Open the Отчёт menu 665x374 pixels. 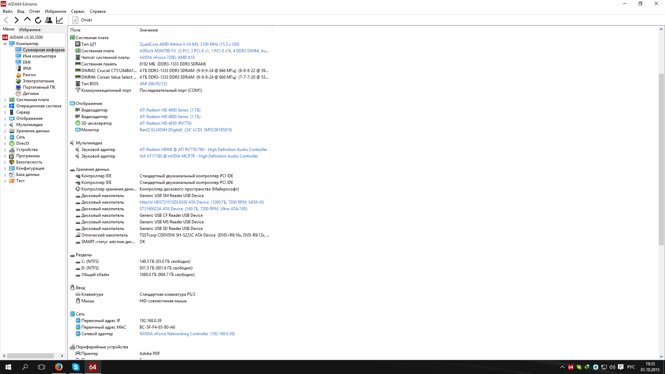click(x=35, y=11)
